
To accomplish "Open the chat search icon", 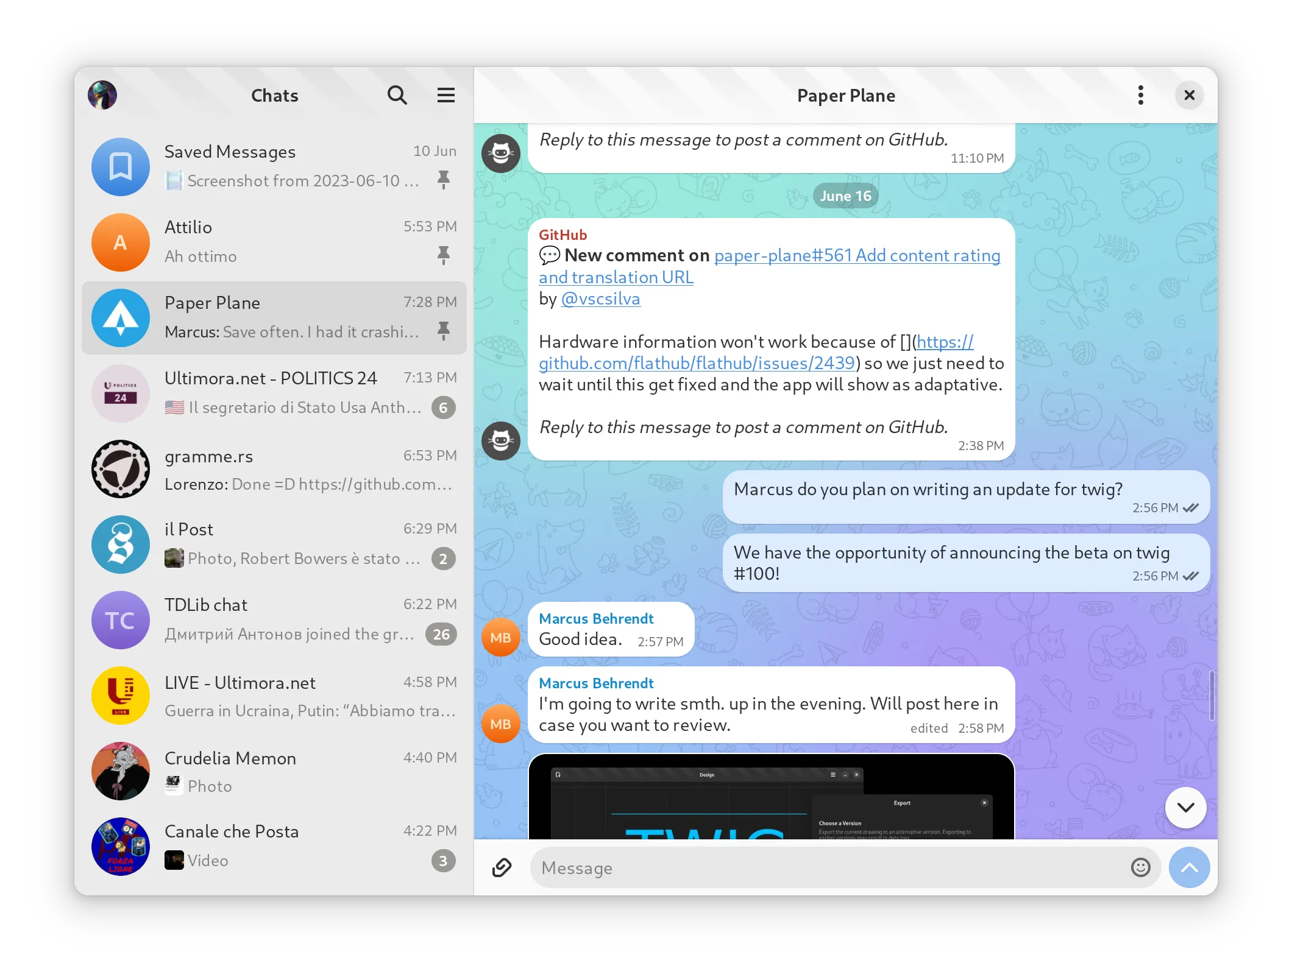I will click(x=397, y=95).
